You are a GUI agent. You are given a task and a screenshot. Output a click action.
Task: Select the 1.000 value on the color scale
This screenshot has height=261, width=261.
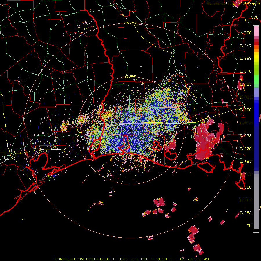(x=246, y=32)
